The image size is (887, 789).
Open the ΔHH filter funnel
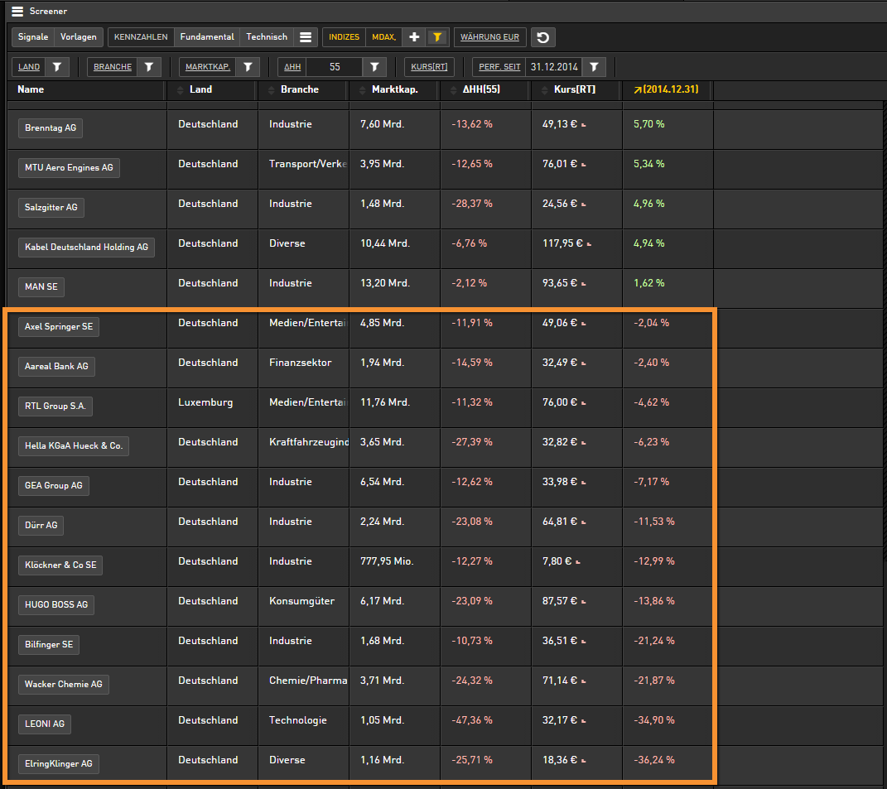point(374,67)
